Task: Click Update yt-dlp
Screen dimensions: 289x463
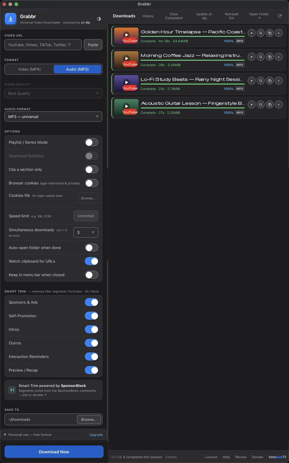Action: point(204,16)
